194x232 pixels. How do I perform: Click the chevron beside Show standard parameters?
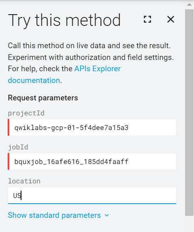tap(107, 215)
